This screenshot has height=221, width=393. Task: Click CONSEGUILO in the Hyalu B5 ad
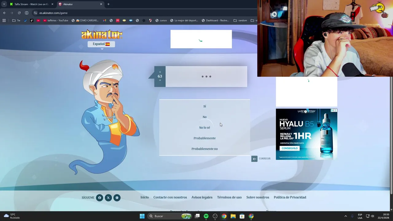coord(290,148)
